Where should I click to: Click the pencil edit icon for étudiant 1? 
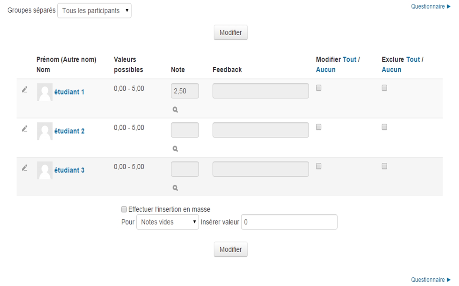(x=25, y=90)
